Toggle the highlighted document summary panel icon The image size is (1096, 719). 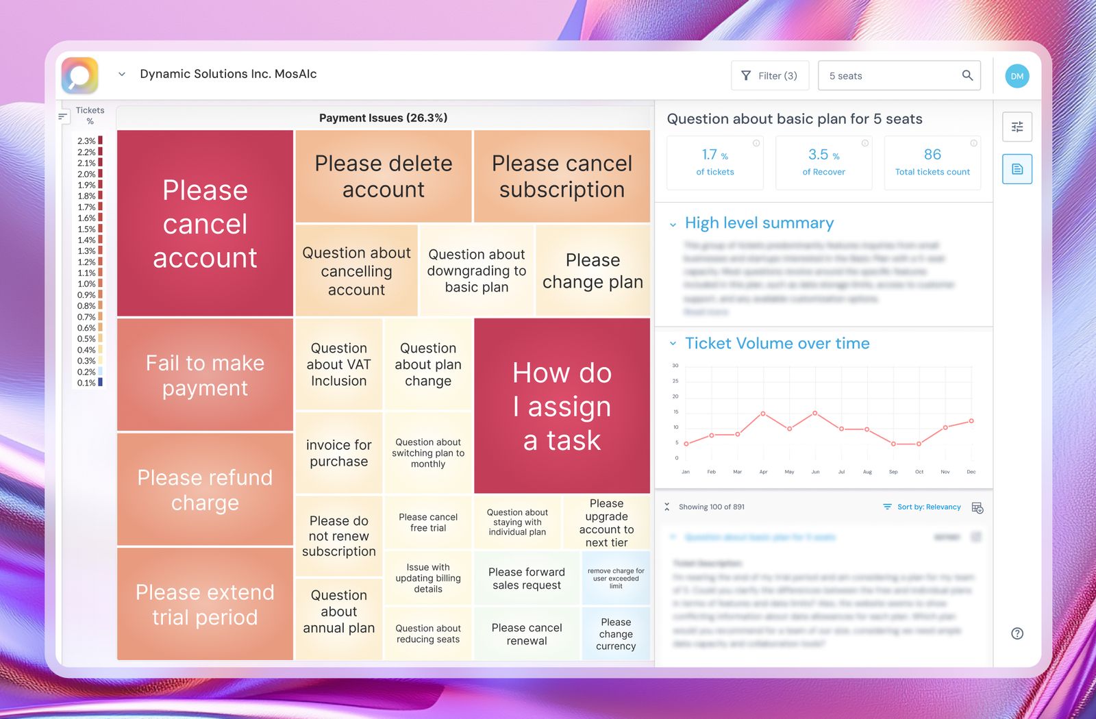(x=1017, y=168)
